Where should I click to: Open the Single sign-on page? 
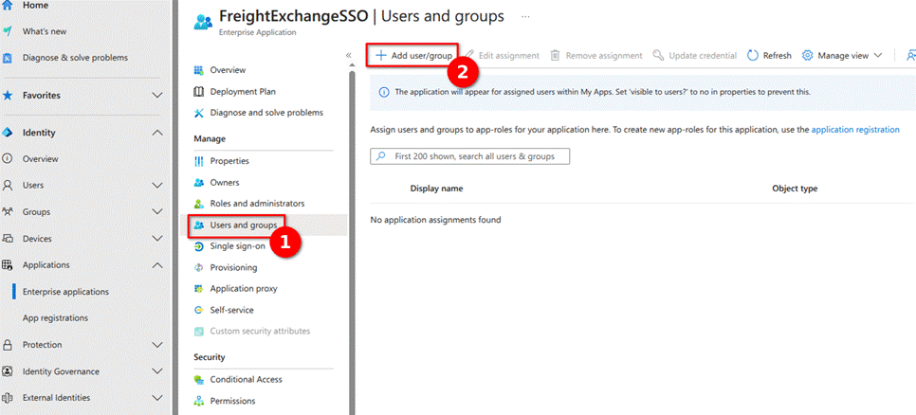[237, 246]
